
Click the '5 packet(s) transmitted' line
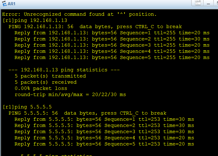pyautogui.click(x=50, y=76)
